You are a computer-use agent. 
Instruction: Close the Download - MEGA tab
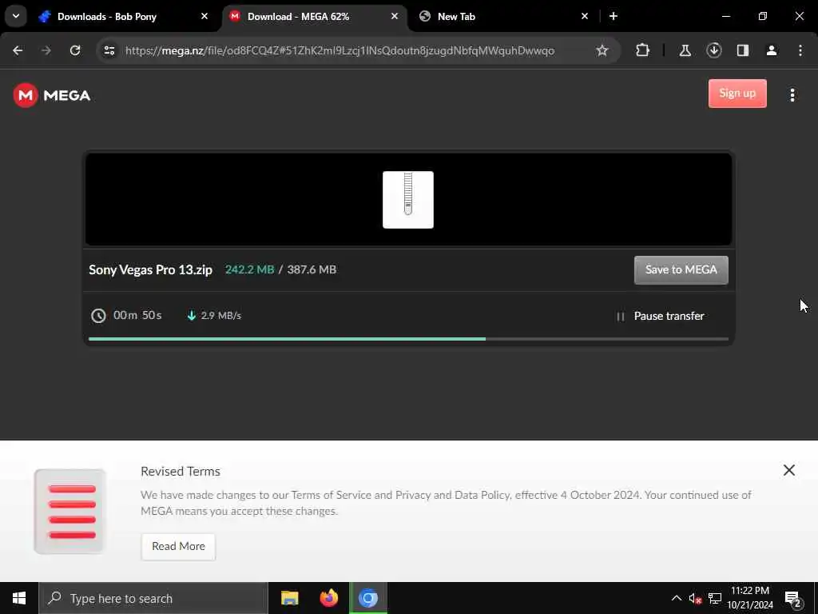395,16
